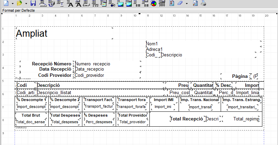The image size is (278, 145).
Task: Print the report with printer icon
Action: [x=204, y=3]
